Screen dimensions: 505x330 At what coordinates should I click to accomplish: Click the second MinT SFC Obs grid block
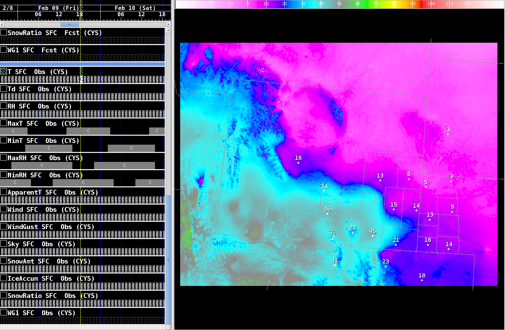(131, 148)
